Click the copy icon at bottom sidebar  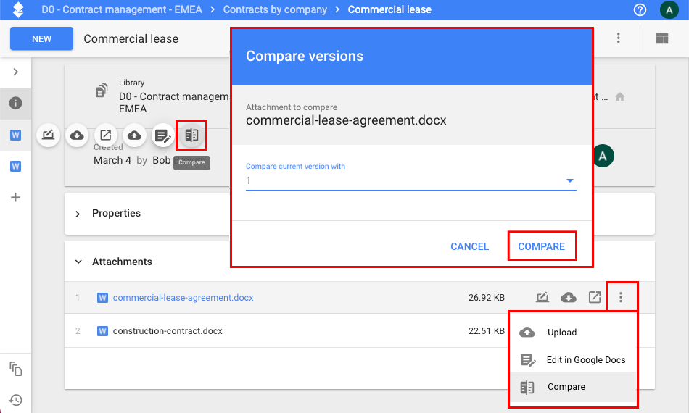[x=16, y=369]
